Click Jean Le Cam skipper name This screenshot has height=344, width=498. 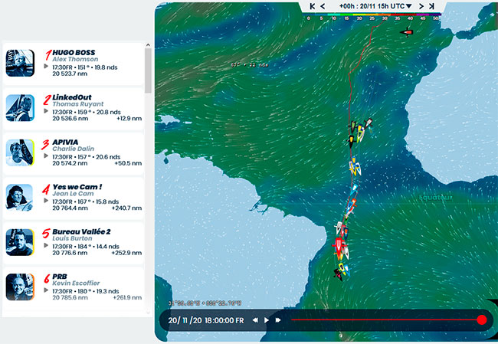coord(73,194)
